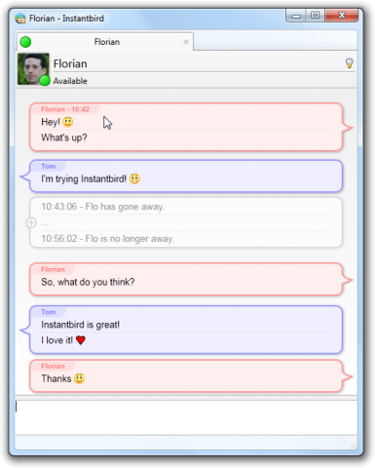
Task: Click the Instantbird app icon in title bar
Action: pos(20,19)
